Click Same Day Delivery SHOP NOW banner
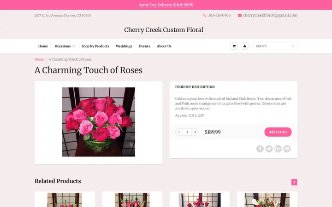The image size is (332, 207). (x=166, y=5)
